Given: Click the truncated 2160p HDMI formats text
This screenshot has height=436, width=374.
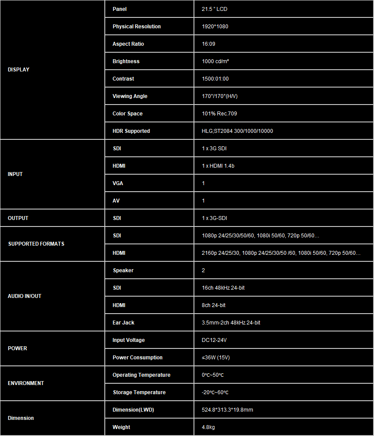Looking at the screenshot, I should coord(281,253).
